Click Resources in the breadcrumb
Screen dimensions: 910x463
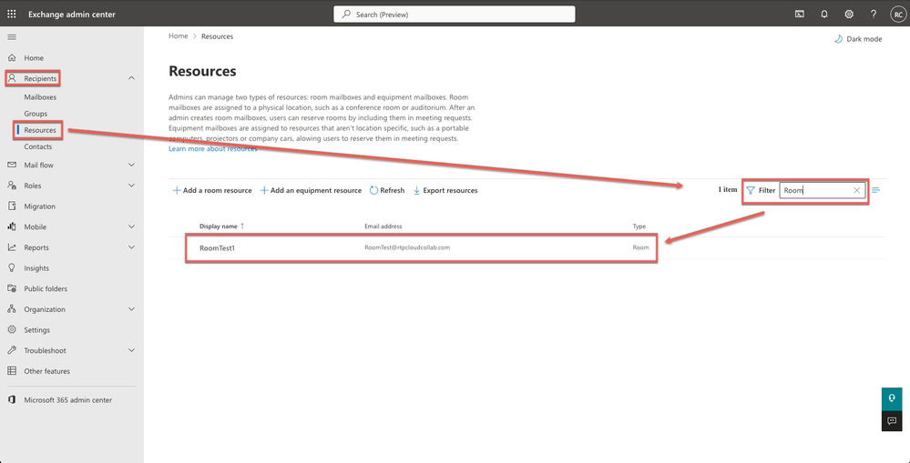(x=217, y=35)
